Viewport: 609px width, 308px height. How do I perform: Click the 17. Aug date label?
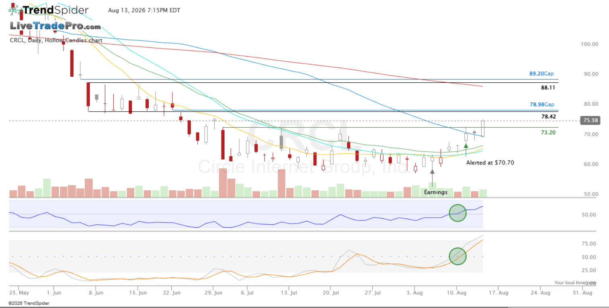point(498,294)
